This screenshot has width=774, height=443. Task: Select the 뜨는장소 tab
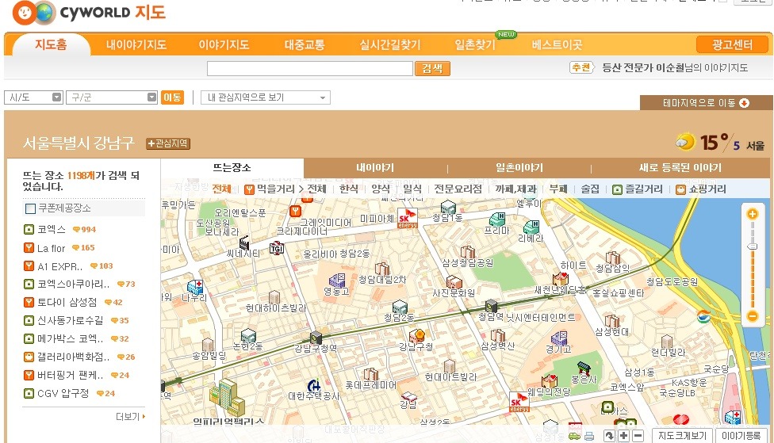(232, 168)
